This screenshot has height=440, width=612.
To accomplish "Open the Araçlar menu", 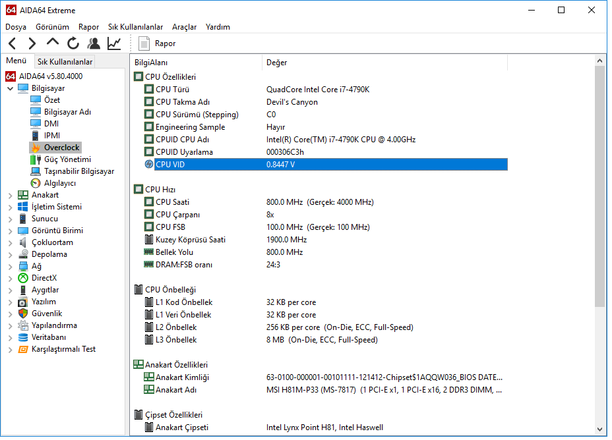I will (184, 27).
